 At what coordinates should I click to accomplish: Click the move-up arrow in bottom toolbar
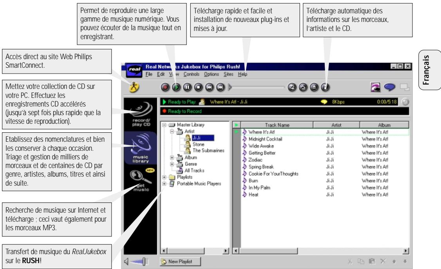click(x=394, y=262)
